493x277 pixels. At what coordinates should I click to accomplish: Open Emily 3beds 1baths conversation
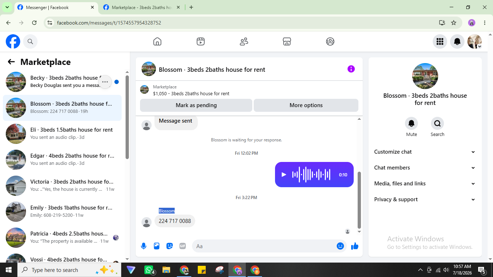tap(62, 212)
